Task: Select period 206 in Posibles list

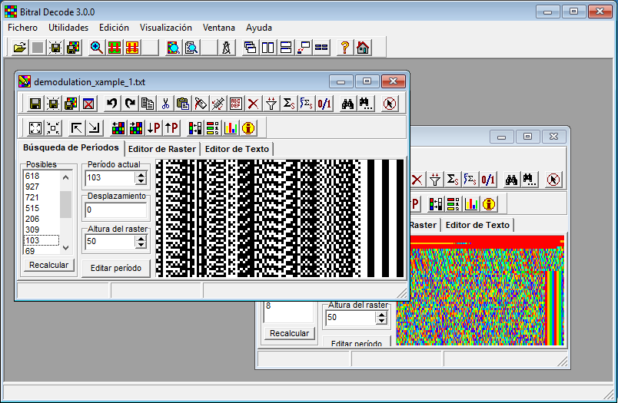Action: (x=42, y=219)
